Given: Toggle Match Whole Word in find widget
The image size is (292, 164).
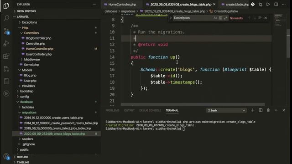Looking at the screenshot, I should (220, 18).
